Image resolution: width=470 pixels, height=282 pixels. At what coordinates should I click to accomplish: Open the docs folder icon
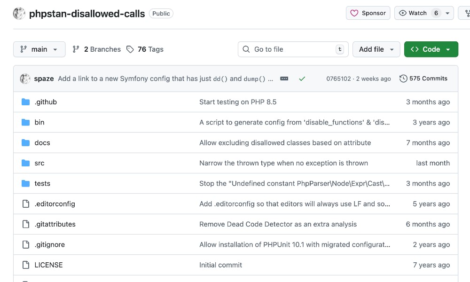26,143
